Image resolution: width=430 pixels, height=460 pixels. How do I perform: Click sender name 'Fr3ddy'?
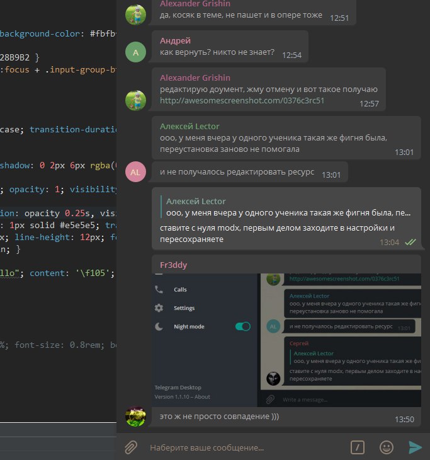[174, 265]
